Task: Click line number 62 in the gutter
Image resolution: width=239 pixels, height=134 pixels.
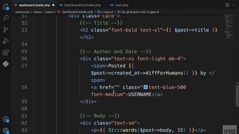Action: pos(24,123)
